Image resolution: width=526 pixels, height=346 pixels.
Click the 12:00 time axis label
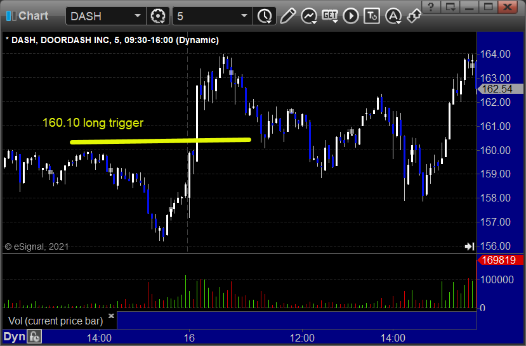point(302,337)
